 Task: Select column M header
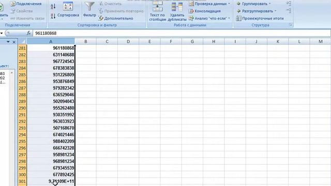pyautogui.click(x=321, y=41)
